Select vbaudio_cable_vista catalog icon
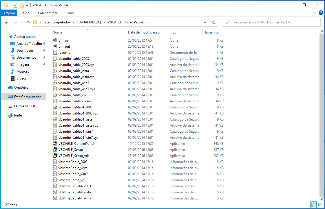This screenshot has width=325, height=209. coord(55,71)
